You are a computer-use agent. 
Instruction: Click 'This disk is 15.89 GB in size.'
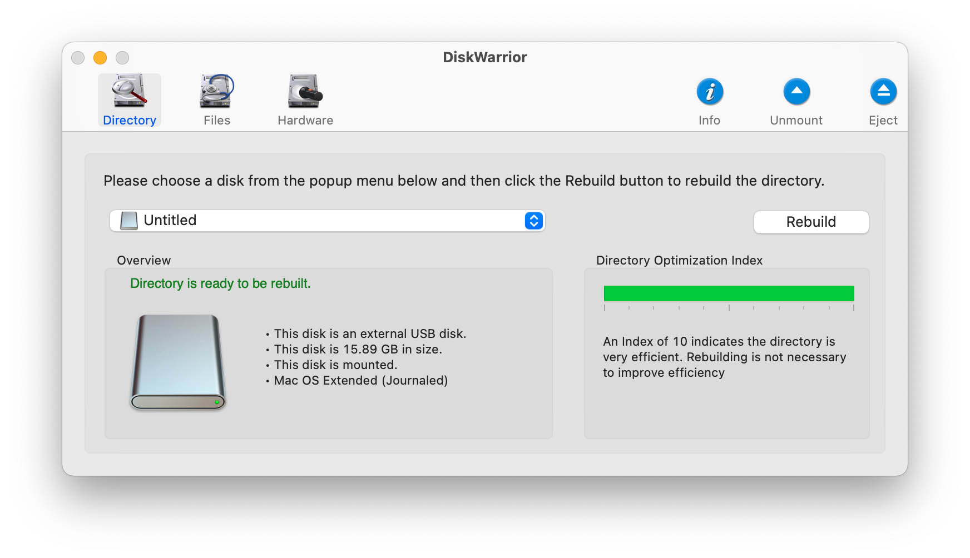pyautogui.click(x=358, y=349)
